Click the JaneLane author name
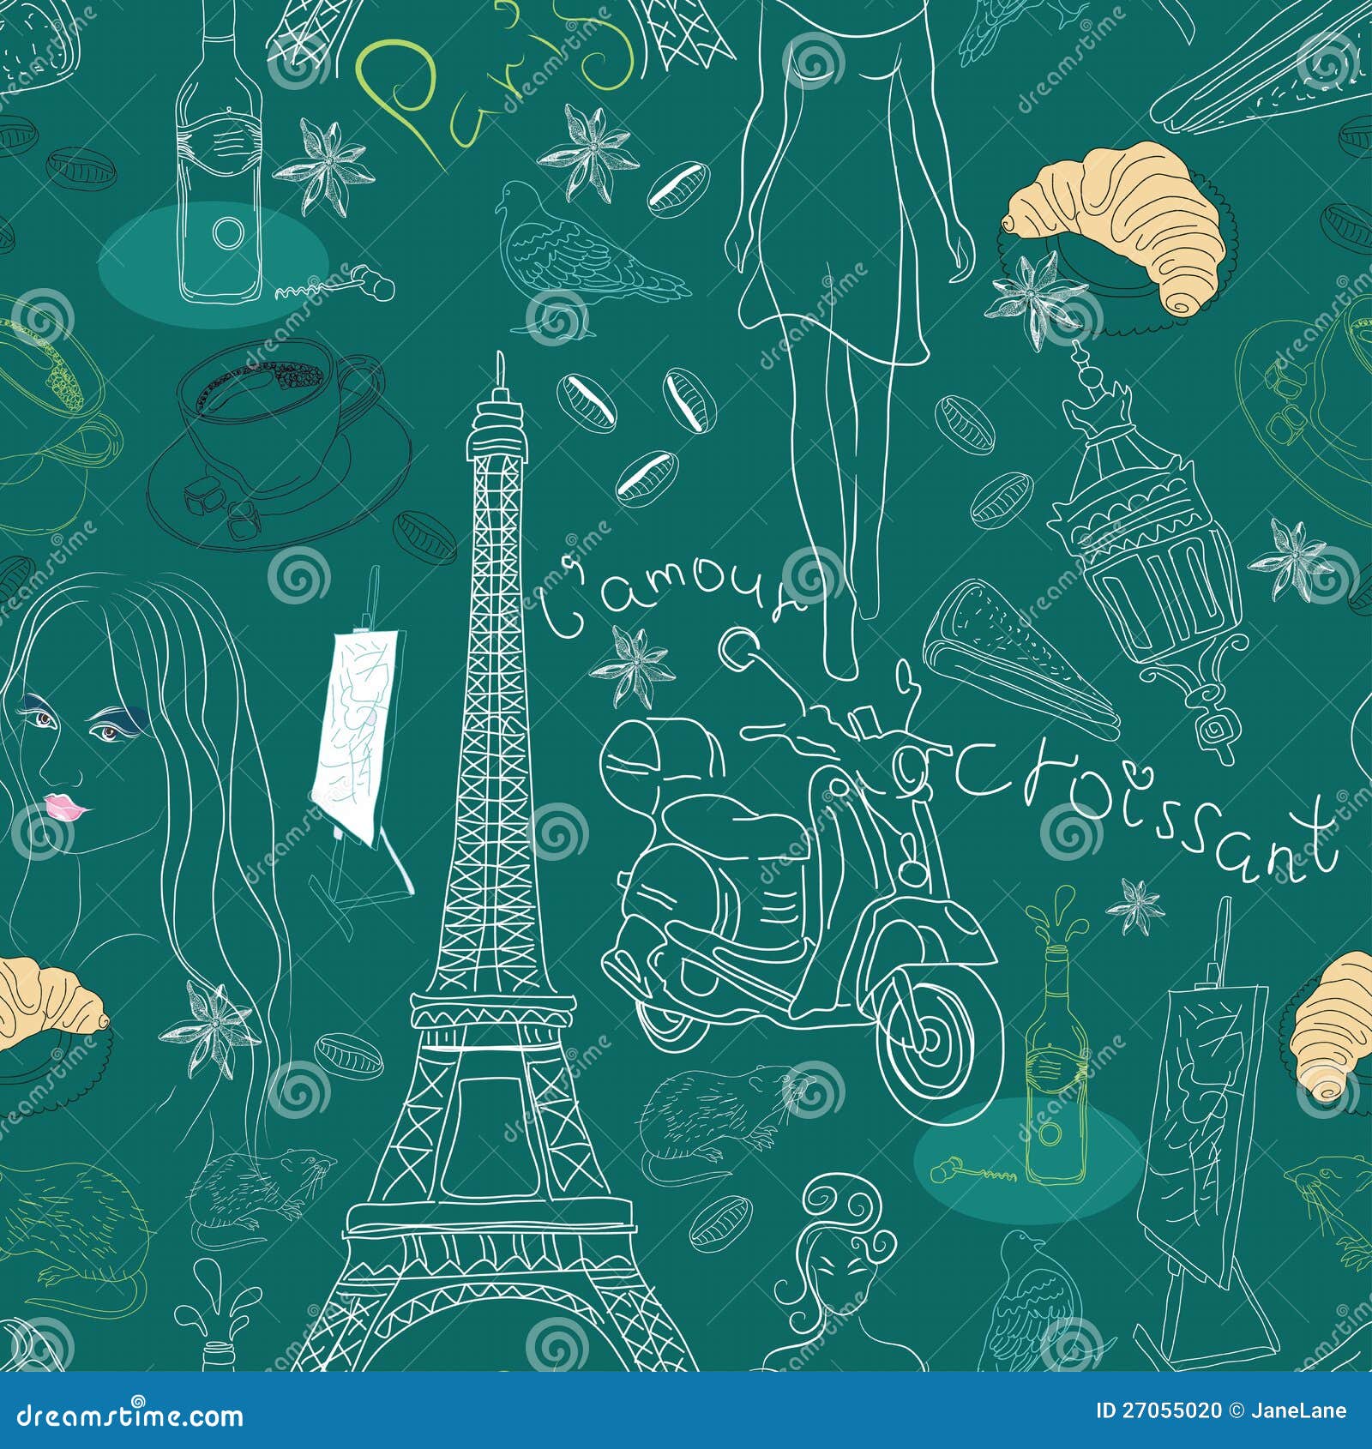The height and width of the screenshot is (1449, 1372). [1301, 1411]
